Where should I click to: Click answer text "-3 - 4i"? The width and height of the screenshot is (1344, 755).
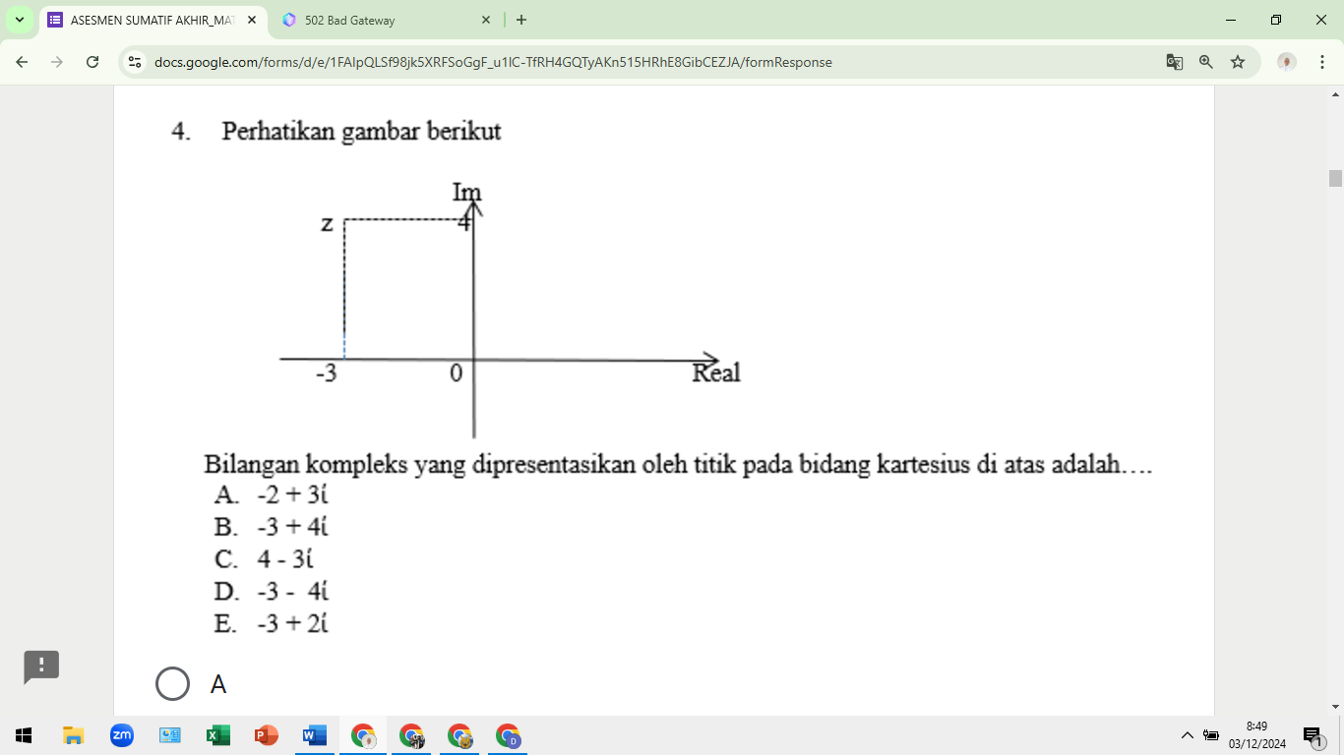point(292,592)
